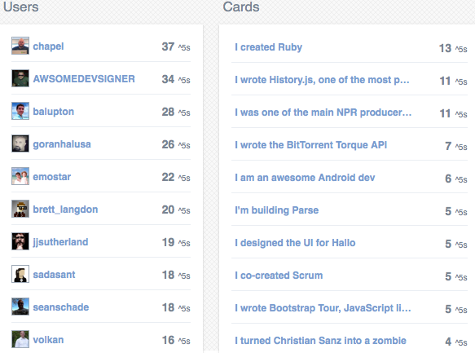Open AWSOMEDEVSIGNER's avatar image
This screenshot has height=353, width=475.
[20, 78]
